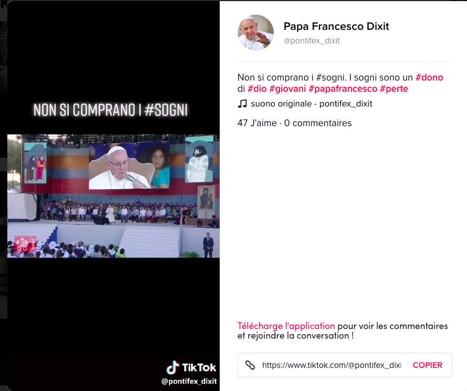Select the TikTok video URL field

331,365
